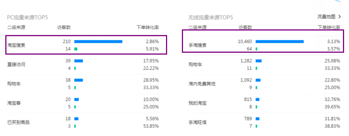349x136 pixels.
Task: Click the blue visitor bar for 手淘搜索
Action: click(279, 41)
